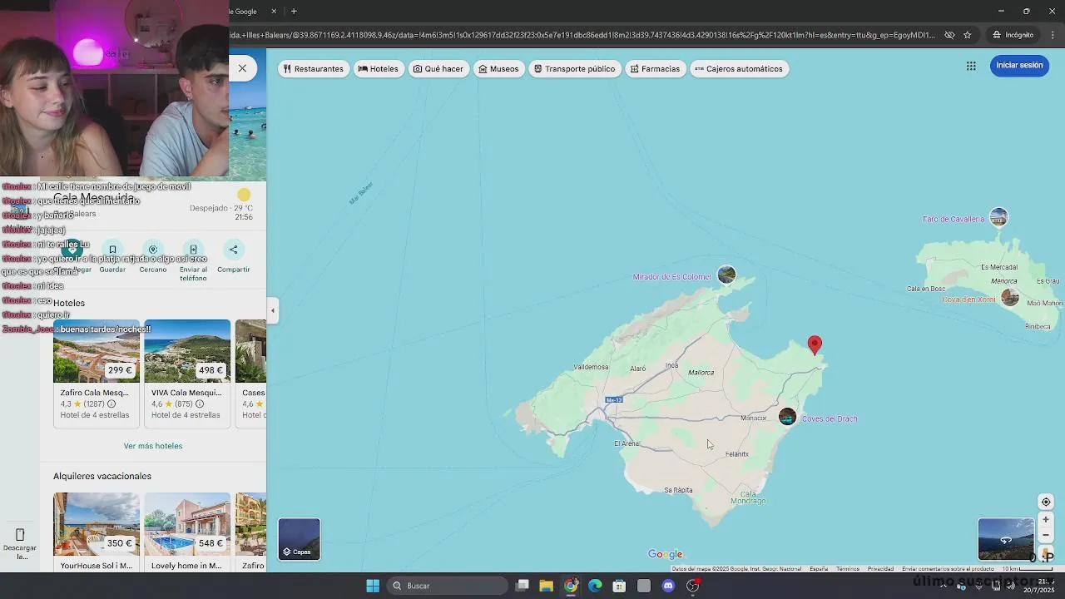Open the Guardar bookmark action

pos(112,250)
